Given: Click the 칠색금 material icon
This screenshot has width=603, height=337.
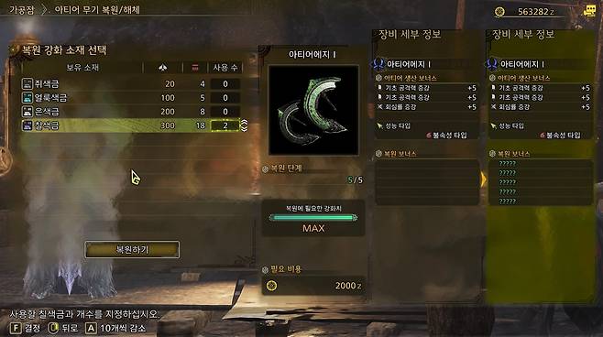Looking at the screenshot, I should [27, 125].
